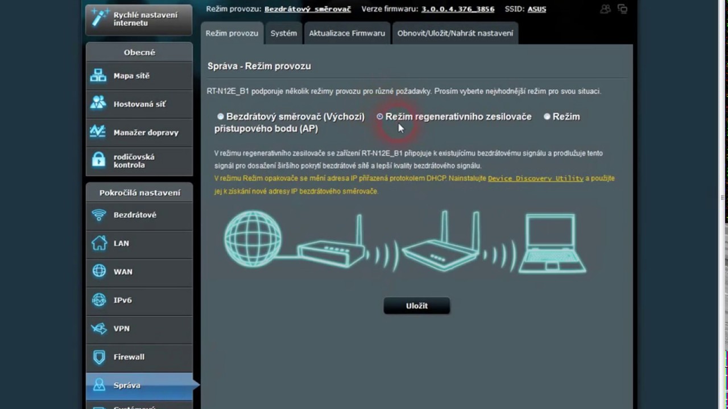Open Mapa sítě menu entry
The height and width of the screenshot is (409, 728).
pyautogui.click(x=139, y=76)
